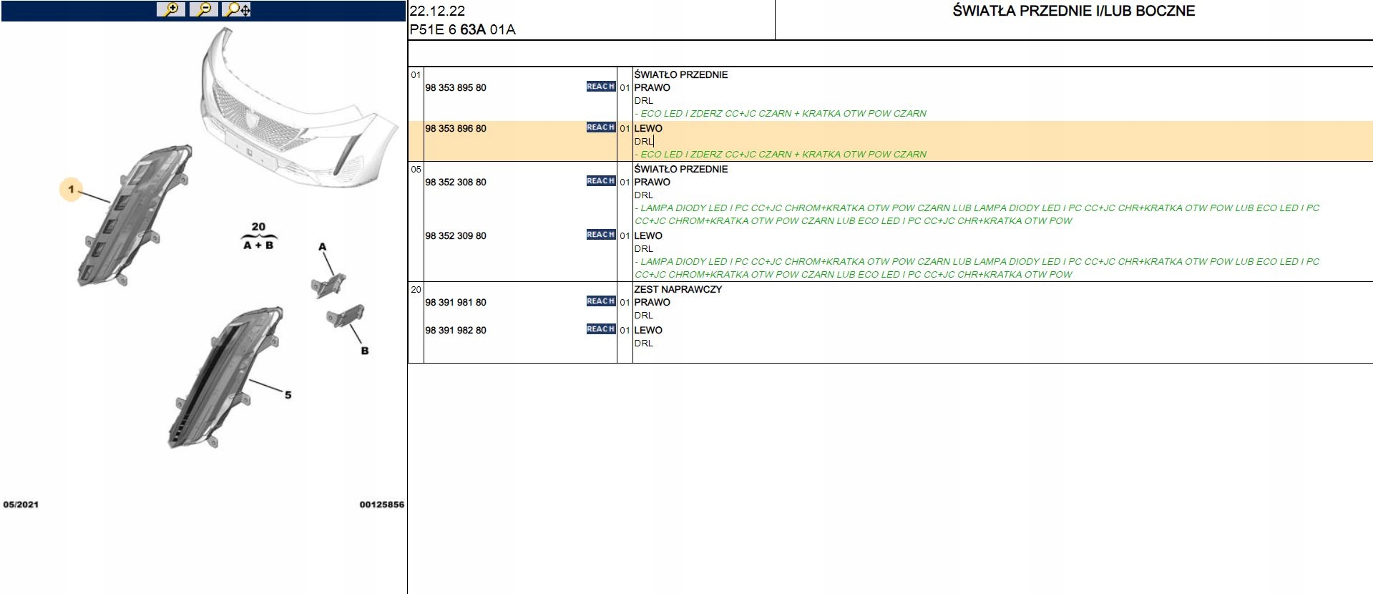Select part number 98 352 308 80
This screenshot has width=1373, height=594.
click(x=456, y=182)
